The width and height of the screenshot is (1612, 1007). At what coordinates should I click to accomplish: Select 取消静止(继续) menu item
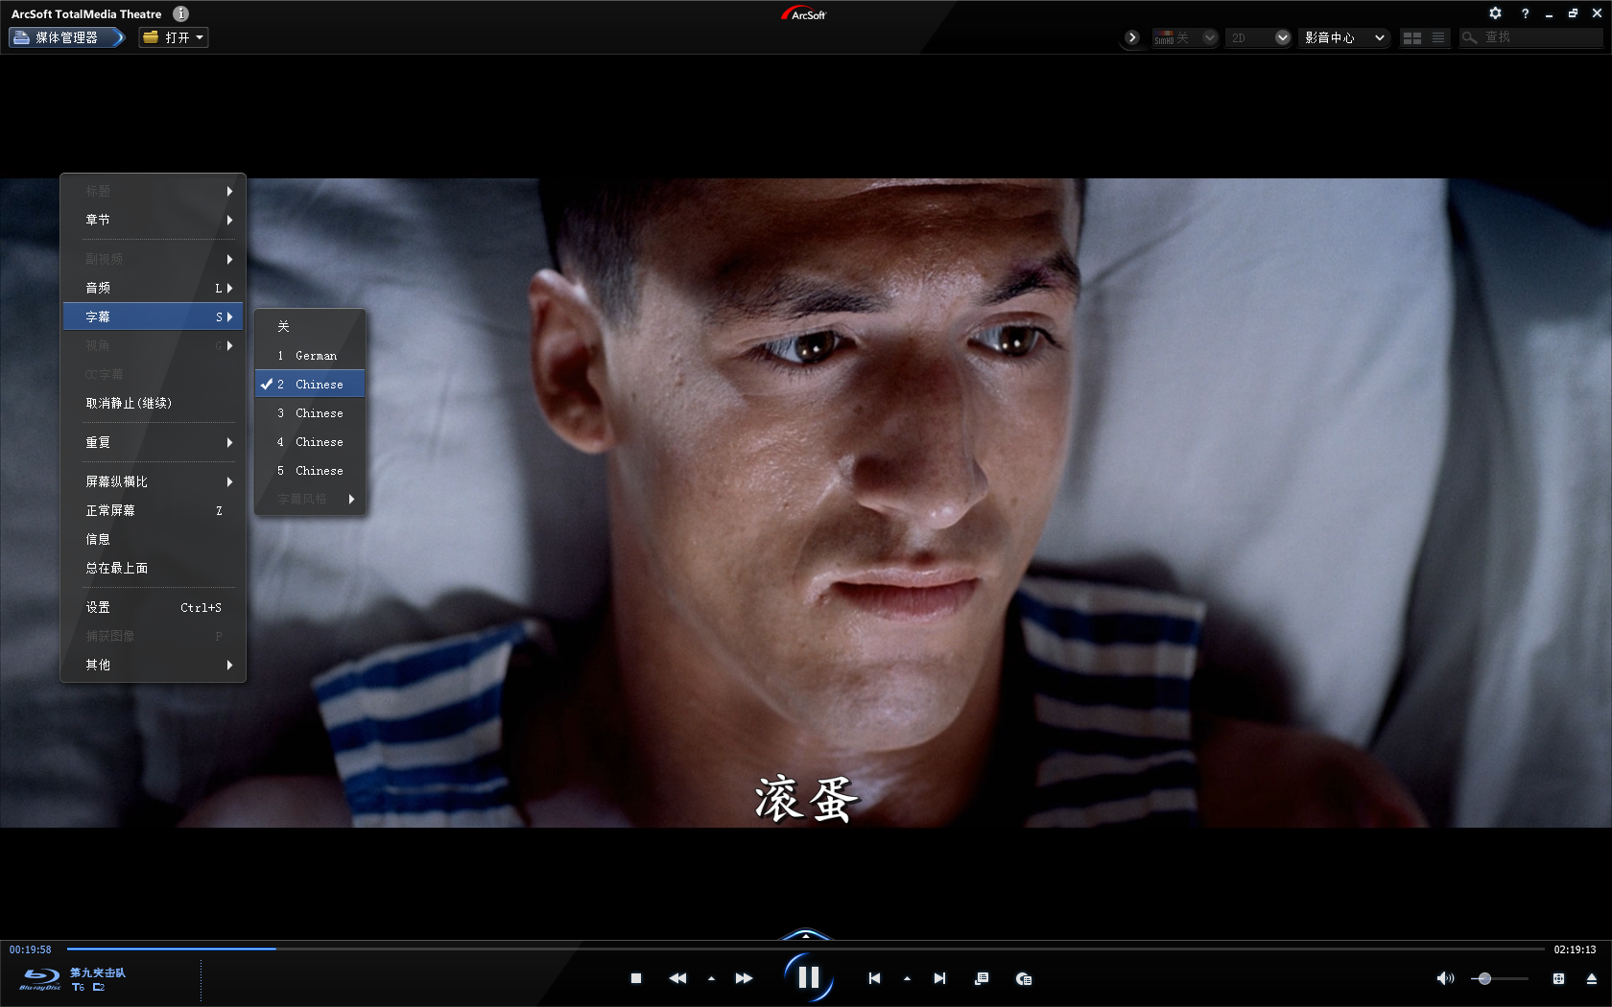point(154,403)
